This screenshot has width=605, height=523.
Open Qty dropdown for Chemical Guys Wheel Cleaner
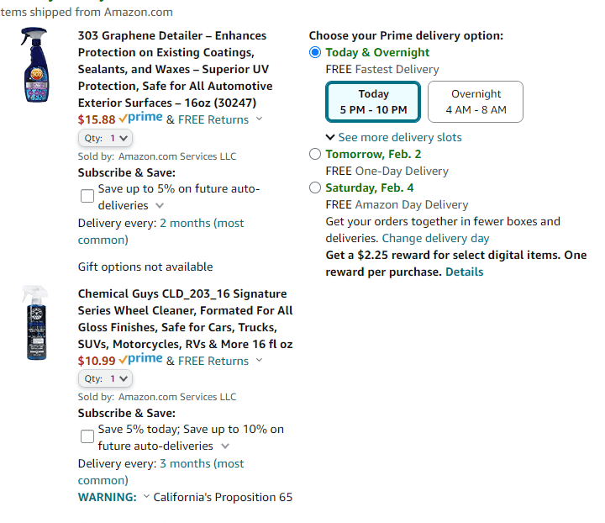pyautogui.click(x=105, y=378)
